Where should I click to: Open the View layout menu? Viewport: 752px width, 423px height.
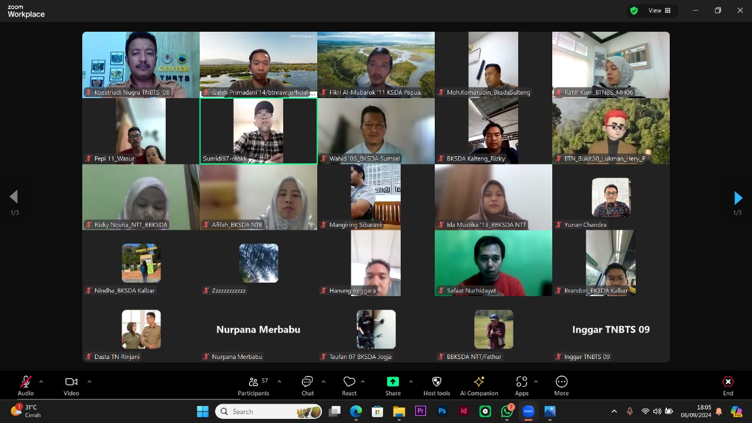[659, 11]
